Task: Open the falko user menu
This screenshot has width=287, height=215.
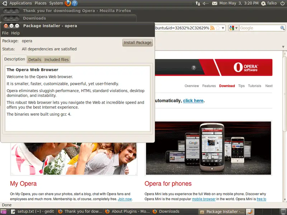Action: (x=269, y=3)
